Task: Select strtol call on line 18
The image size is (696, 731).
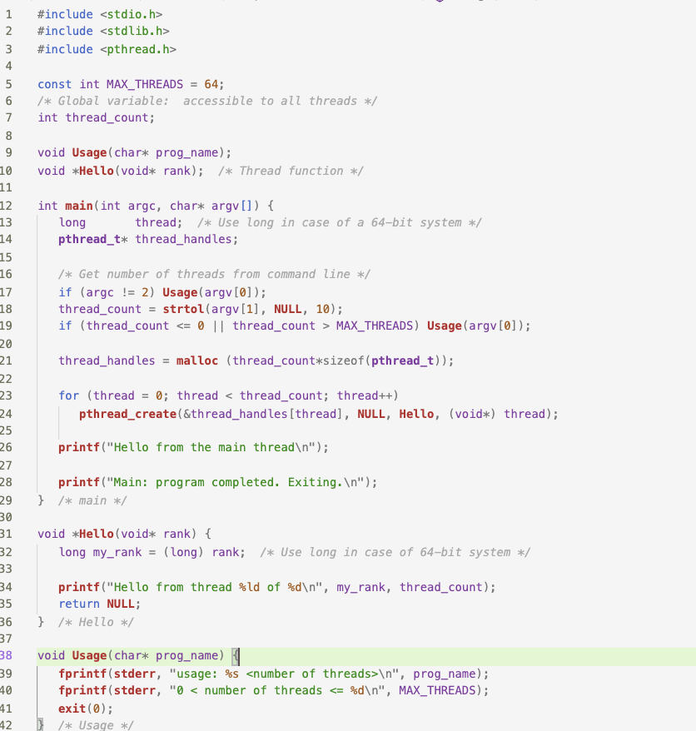Action: coord(185,309)
